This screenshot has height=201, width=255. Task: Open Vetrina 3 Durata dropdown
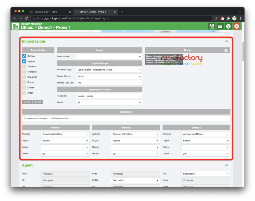pyautogui.click(x=206, y=154)
